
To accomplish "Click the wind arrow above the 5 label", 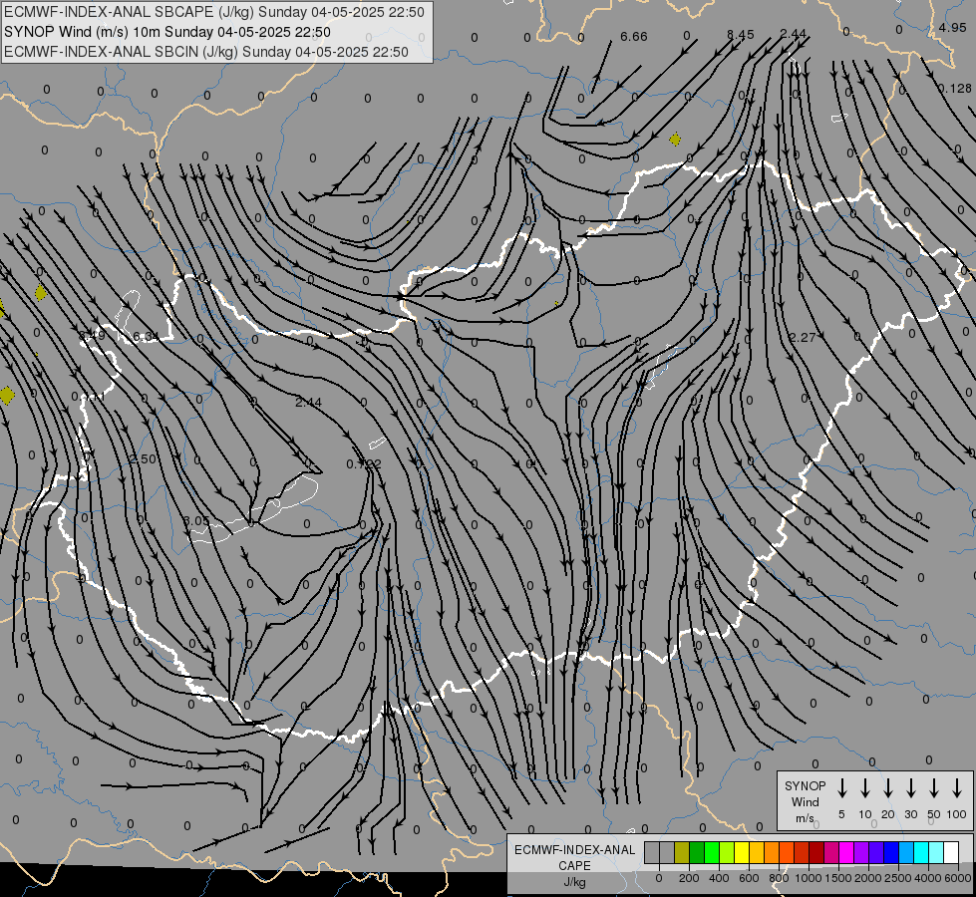I will click(841, 788).
